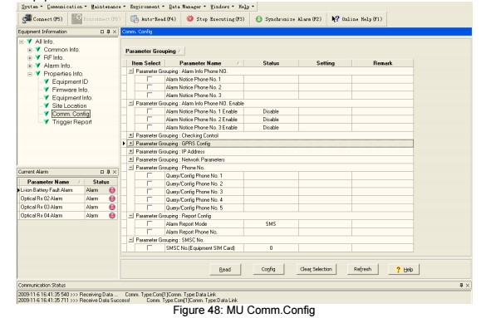Close the Current Alarm panel
This screenshot has width=491, height=318.
tap(115, 172)
